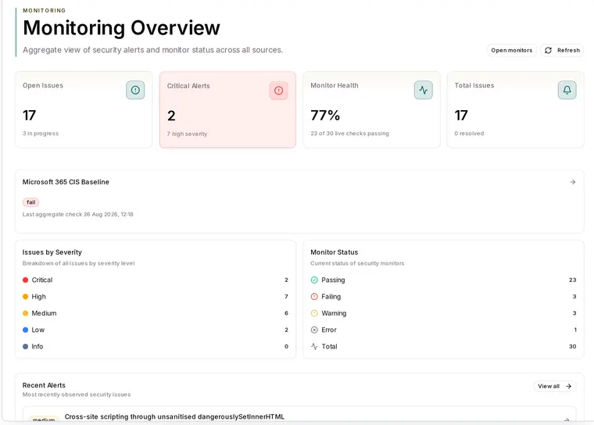Click the '3 in progress' text
Image resolution: width=594 pixels, height=425 pixels.
[41, 134]
